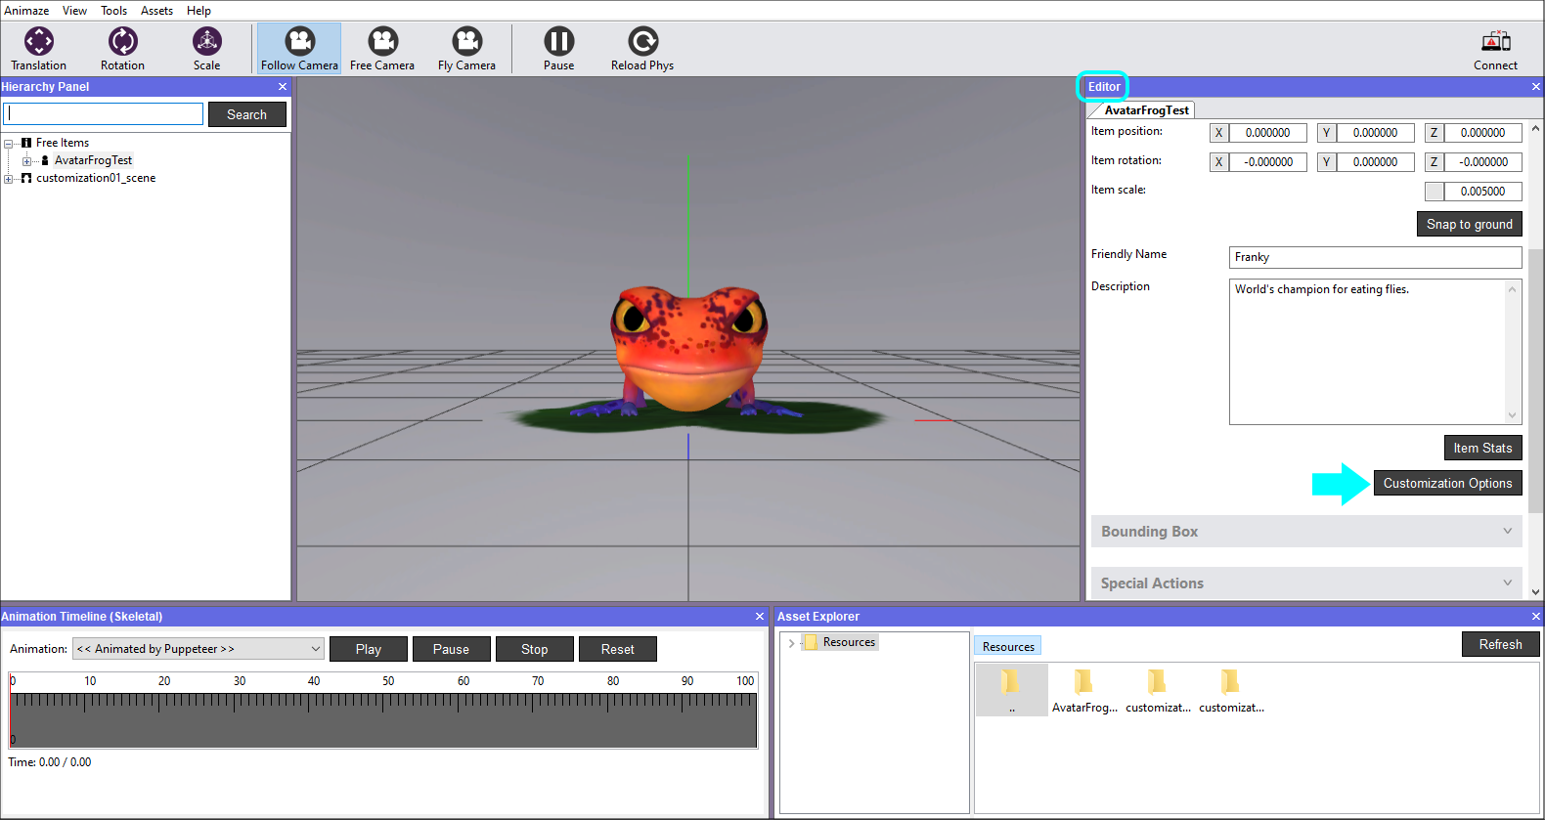Click Item position X field

(1267, 133)
